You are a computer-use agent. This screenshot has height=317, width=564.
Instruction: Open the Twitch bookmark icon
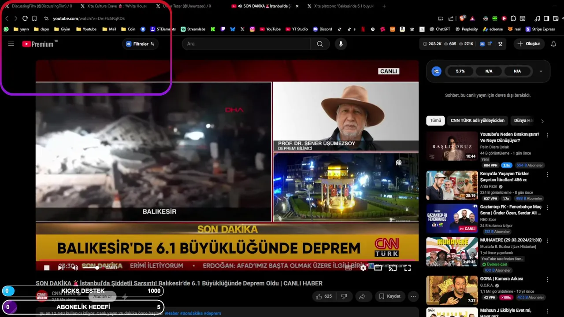point(223,29)
